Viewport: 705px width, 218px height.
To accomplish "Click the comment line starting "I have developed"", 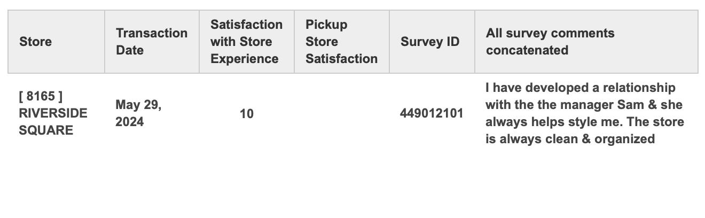I will tap(580, 88).
